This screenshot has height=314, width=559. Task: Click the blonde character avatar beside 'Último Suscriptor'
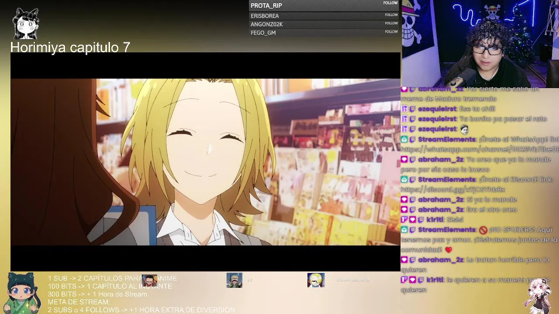click(316, 280)
